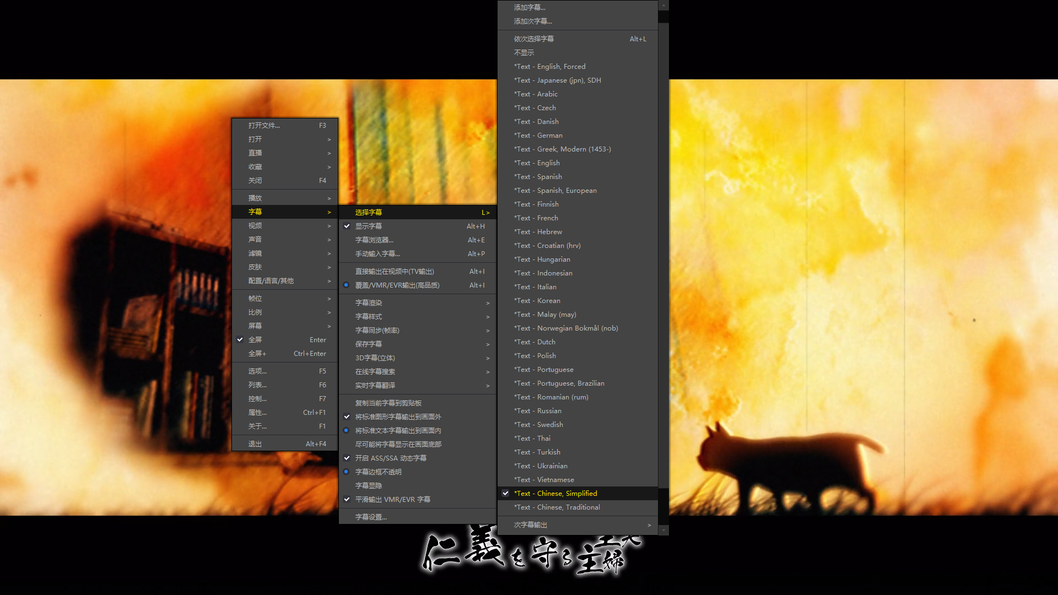1058x595 pixels.
Task: Expand the 直播 submenu
Action: (285, 153)
